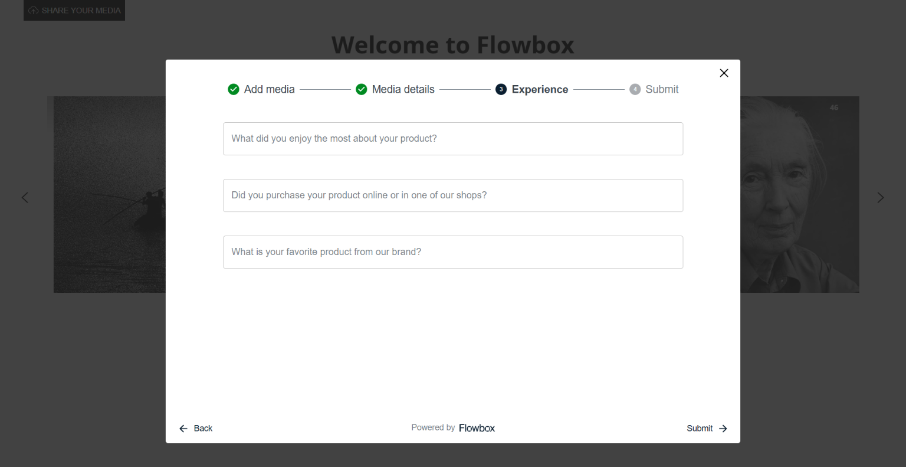Open the Flowbox link in the footer
906x467 pixels.
coord(477,428)
